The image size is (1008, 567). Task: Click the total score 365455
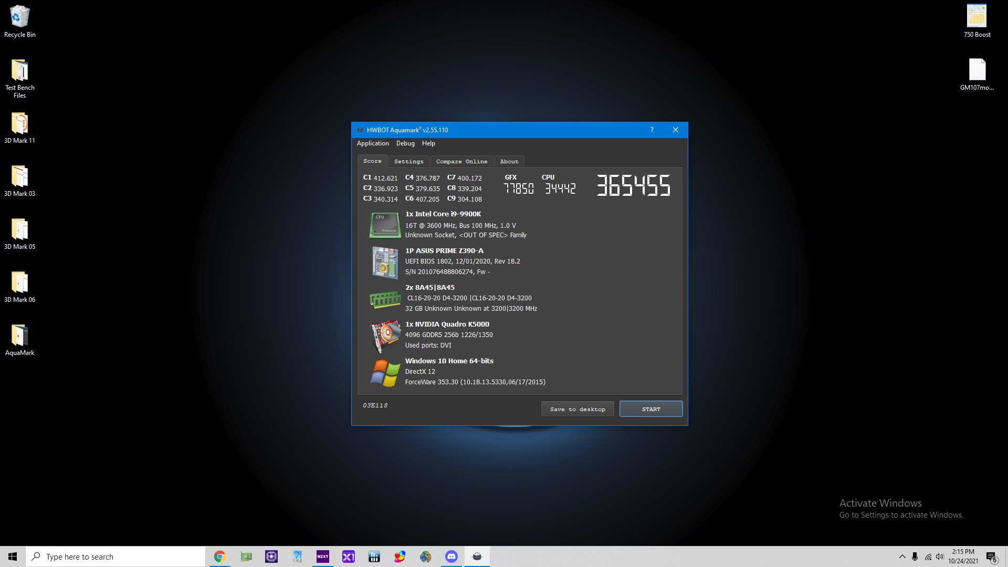tap(633, 186)
